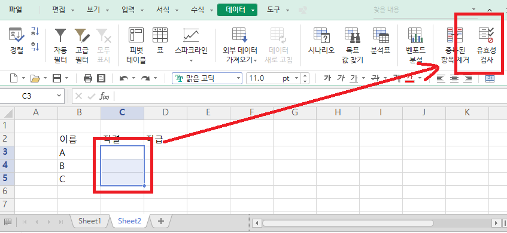Run 벤포드 분석 Benford analysis
Screen dimensions: 507x233
(x=415, y=46)
